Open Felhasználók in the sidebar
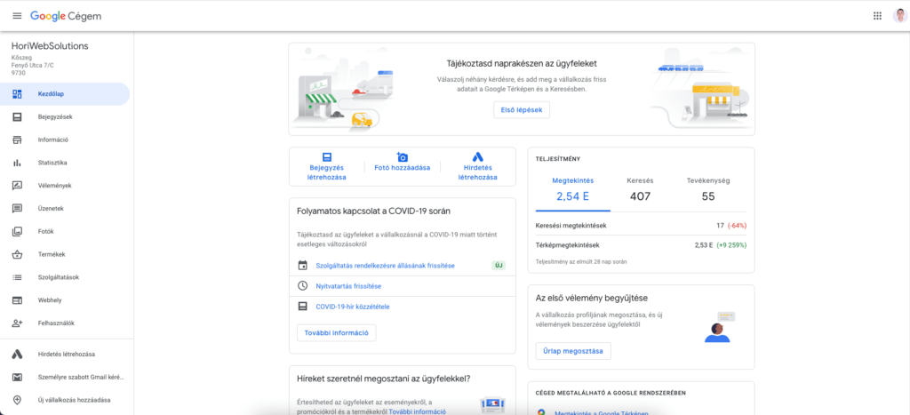 [x=65, y=323]
